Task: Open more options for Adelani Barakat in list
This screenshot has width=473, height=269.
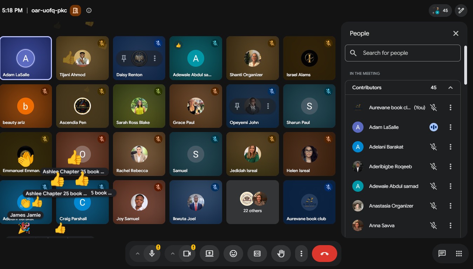Action: point(451,147)
